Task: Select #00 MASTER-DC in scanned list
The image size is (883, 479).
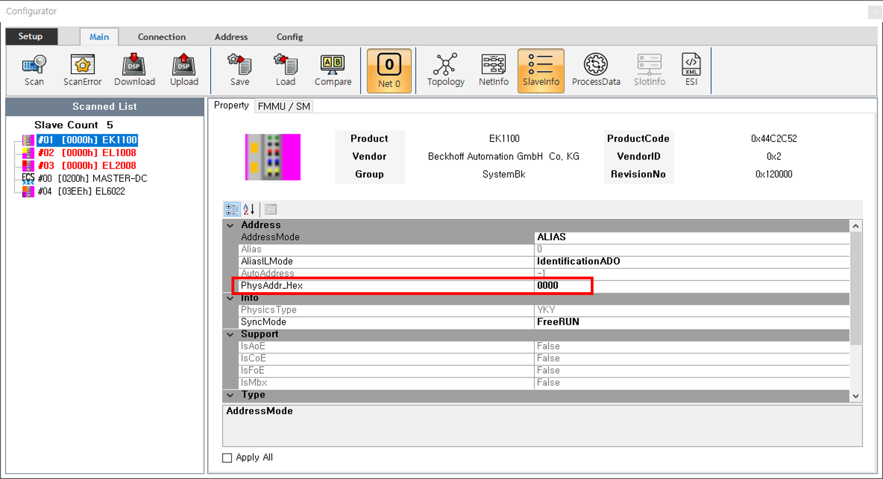Action: coord(93,178)
